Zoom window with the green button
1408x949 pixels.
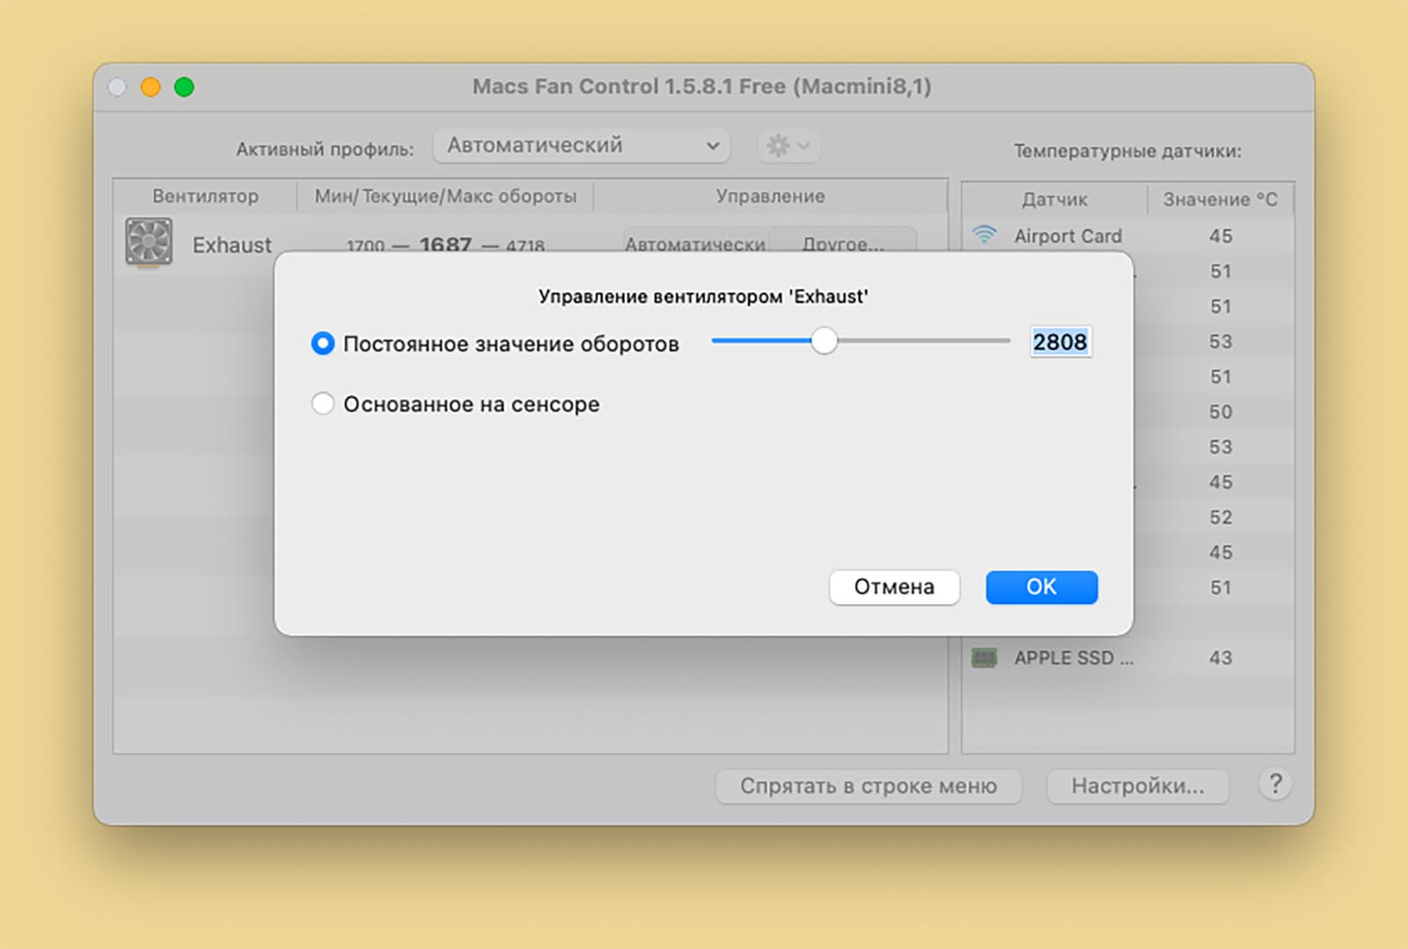click(x=184, y=87)
